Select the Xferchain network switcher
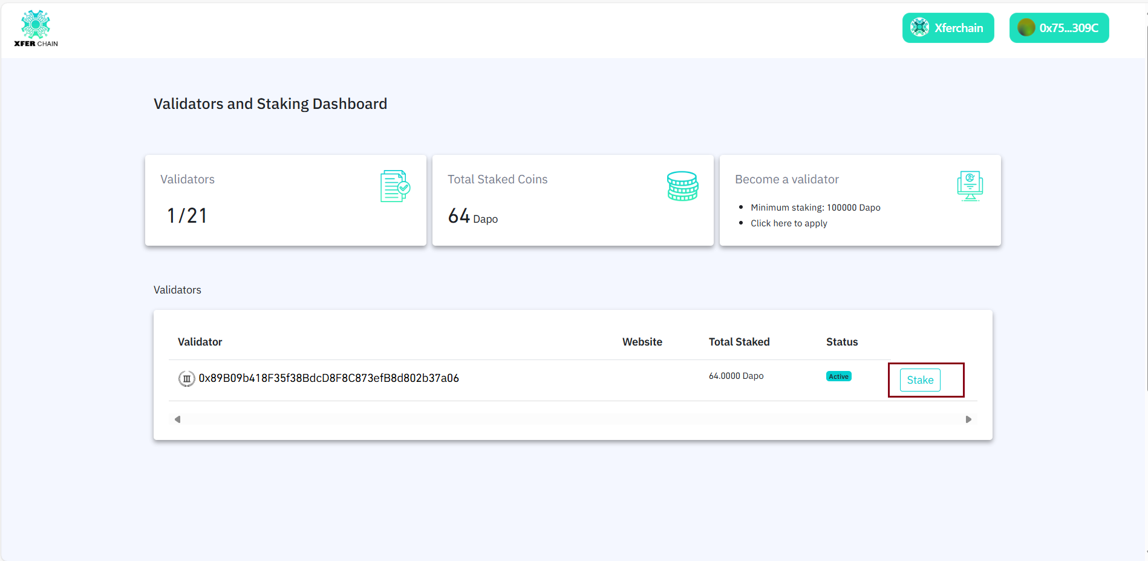 [x=948, y=27]
